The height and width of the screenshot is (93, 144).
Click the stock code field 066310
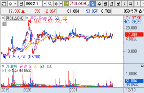[x=34, y=4]
